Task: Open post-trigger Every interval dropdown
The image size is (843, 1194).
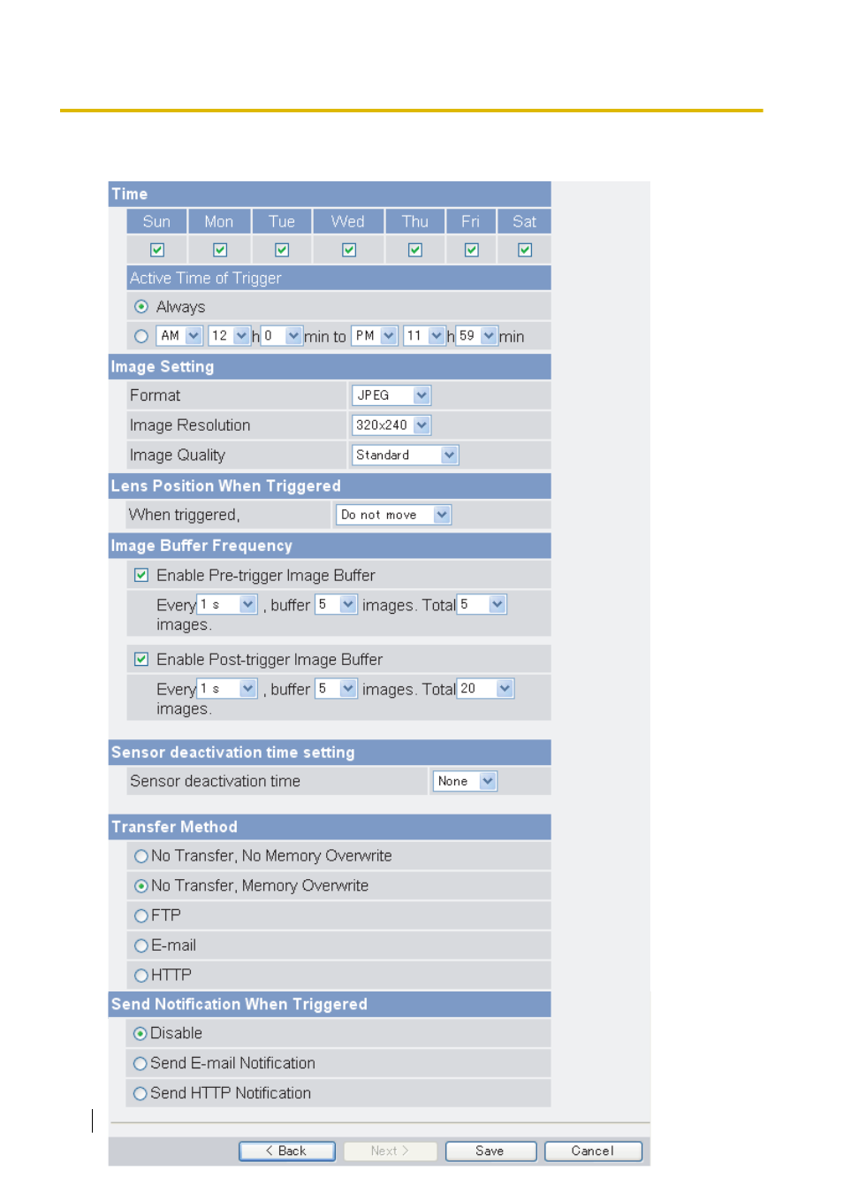Action: point(227,688)
